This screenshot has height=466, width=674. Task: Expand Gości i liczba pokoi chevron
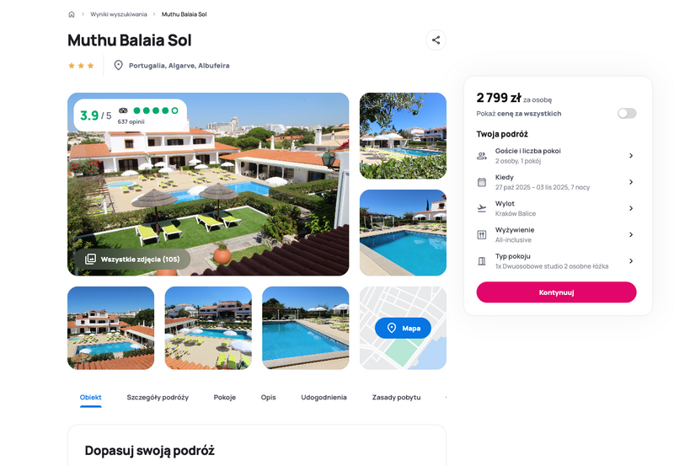pyautogui.click(x=631, y=156)
